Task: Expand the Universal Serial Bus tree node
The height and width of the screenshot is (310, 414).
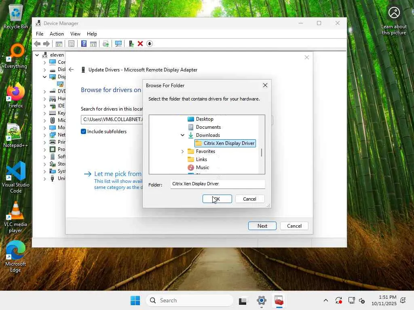Action: (x=44, y=178)
